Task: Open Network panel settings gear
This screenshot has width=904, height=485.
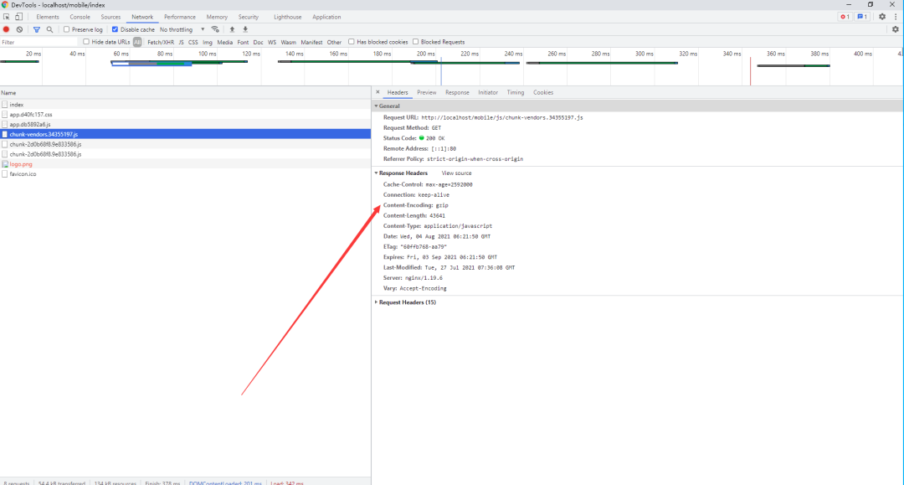Action: pyautogui.click(x=896, y=29)
